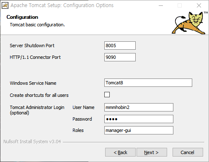Click the Tomcat icon in title bar
The width and height of the screenshot is (209, 162).
tap(5, 5)
